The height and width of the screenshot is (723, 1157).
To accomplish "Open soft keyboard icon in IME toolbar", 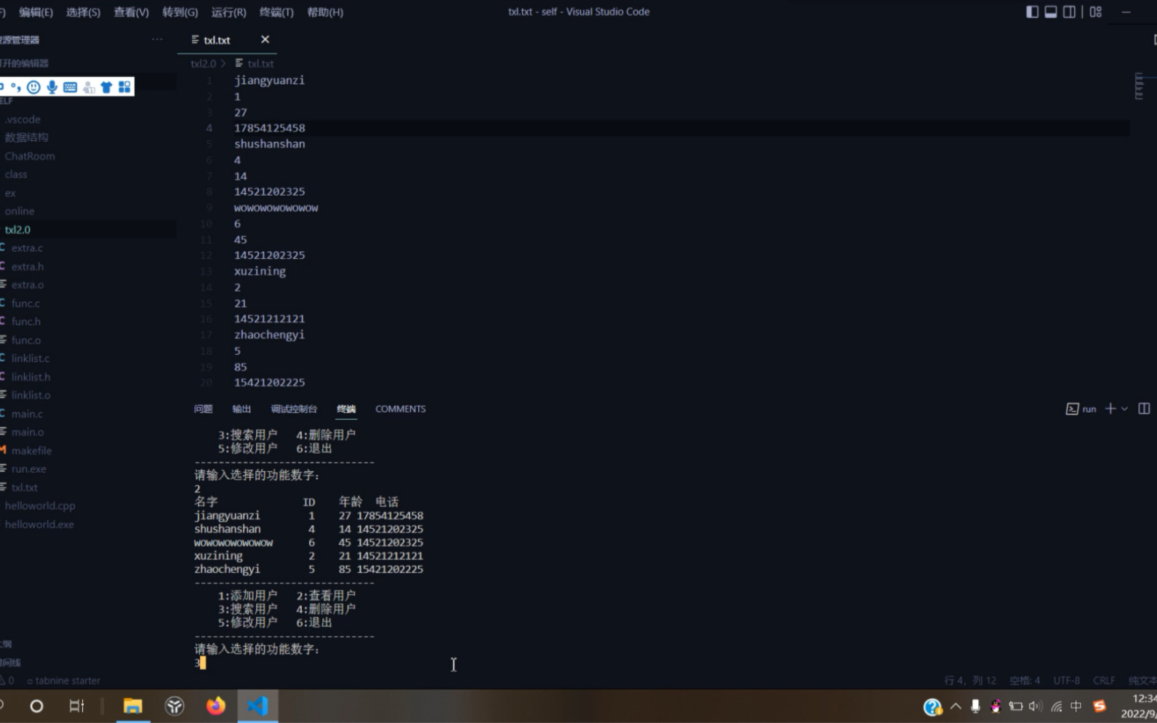I will (x=70, y=87).
